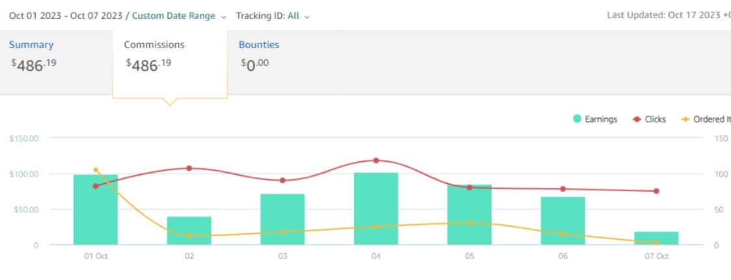Viewport: 731px width, 280px height.
Task: Click the yellow Ordered Items point on 03
Action: [283, 232]
